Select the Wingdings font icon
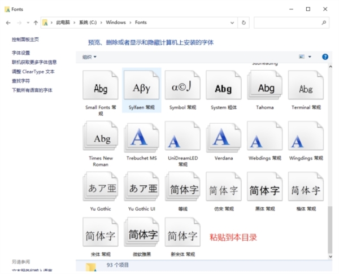The image size is (339, 274). pos(306,136)
